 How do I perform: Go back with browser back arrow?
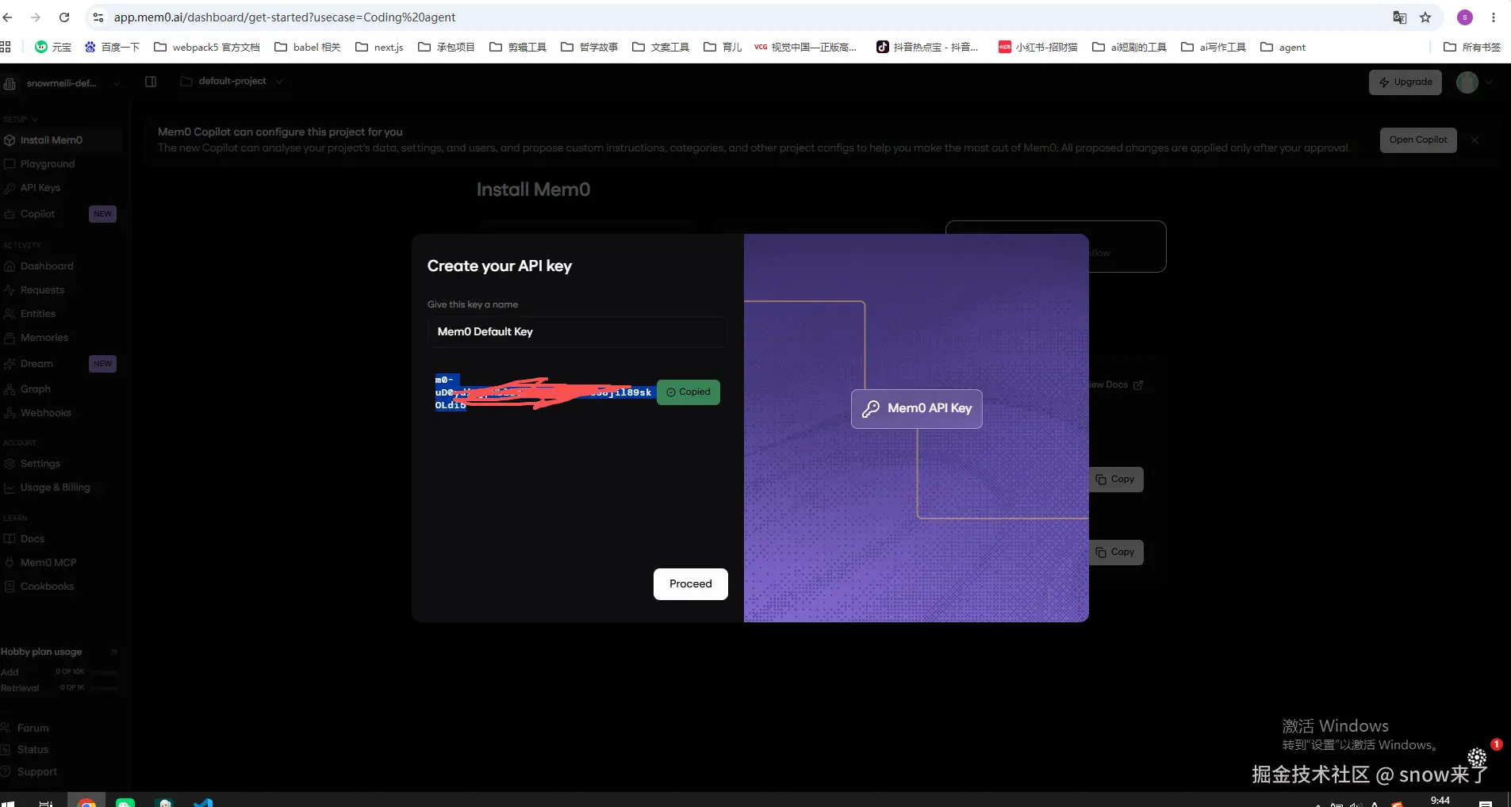click(x=8, y=17)
